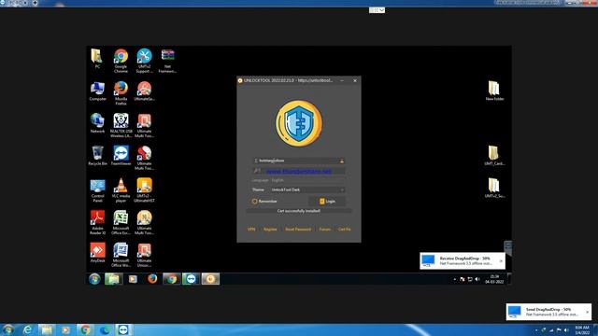
Task: Open Chrome in the local taskbar
Action: pos(85,329)
